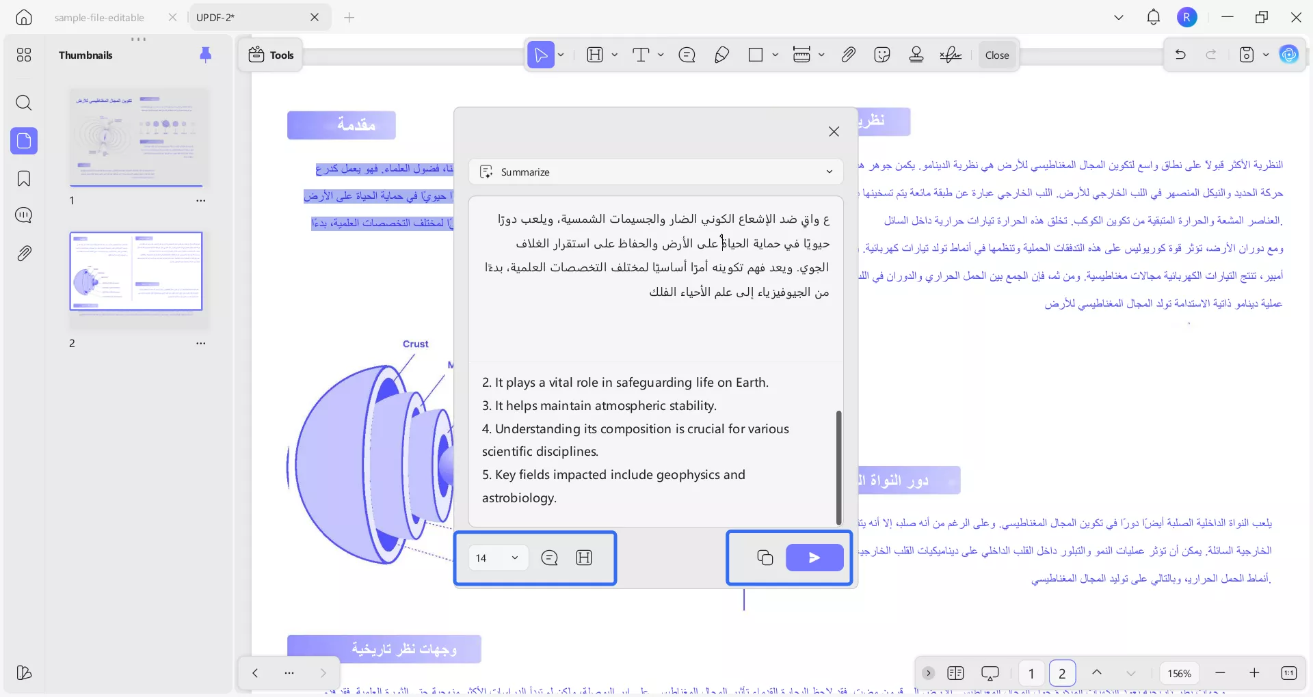
Task: Open the font size dropdown showing 14
Action: click(x=497, y=558)
